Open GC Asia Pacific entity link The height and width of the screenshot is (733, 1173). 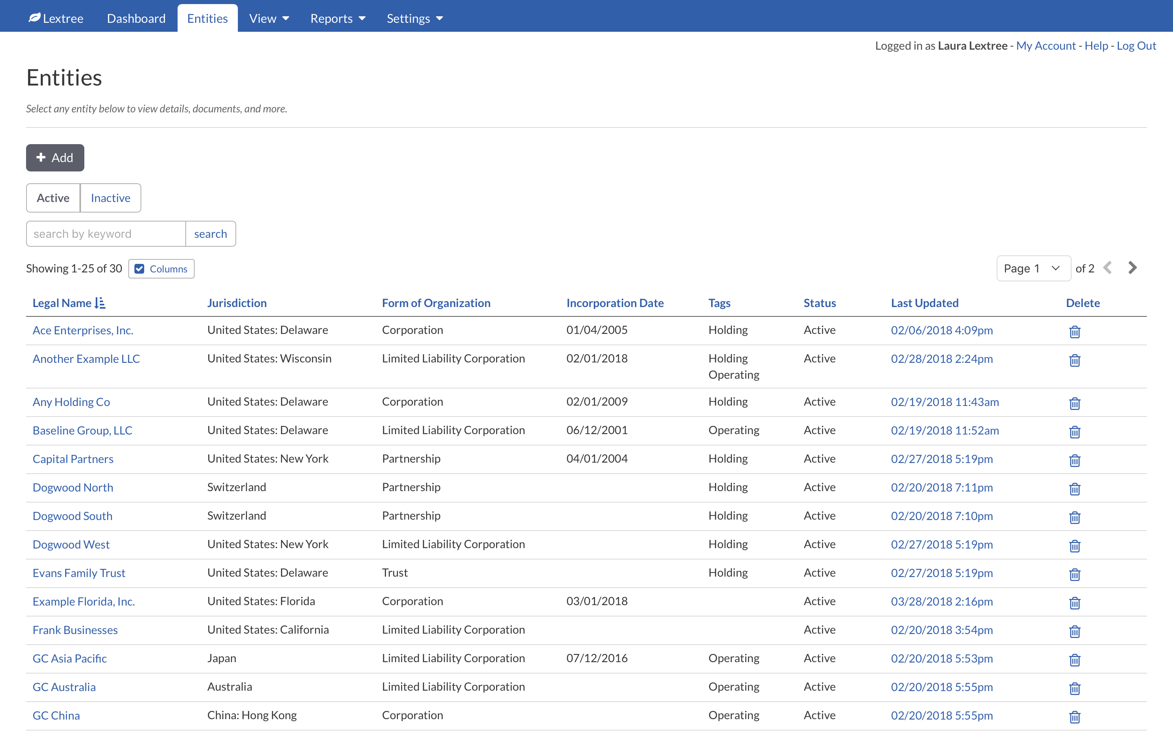(x=70, y=658)
